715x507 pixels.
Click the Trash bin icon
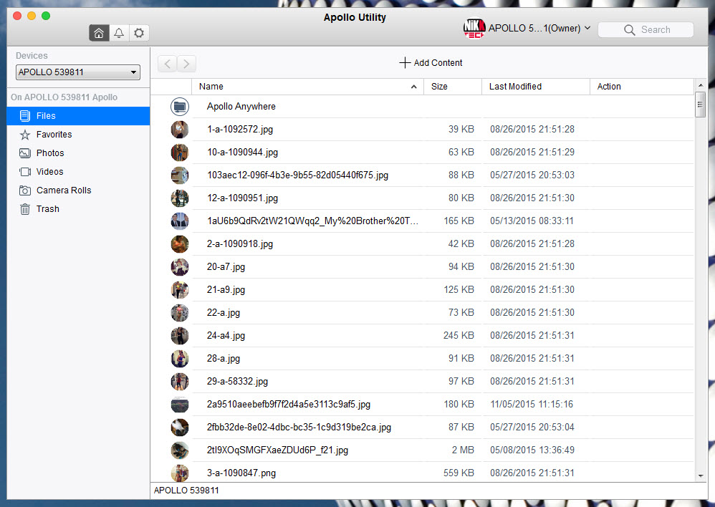pos(25,209)
